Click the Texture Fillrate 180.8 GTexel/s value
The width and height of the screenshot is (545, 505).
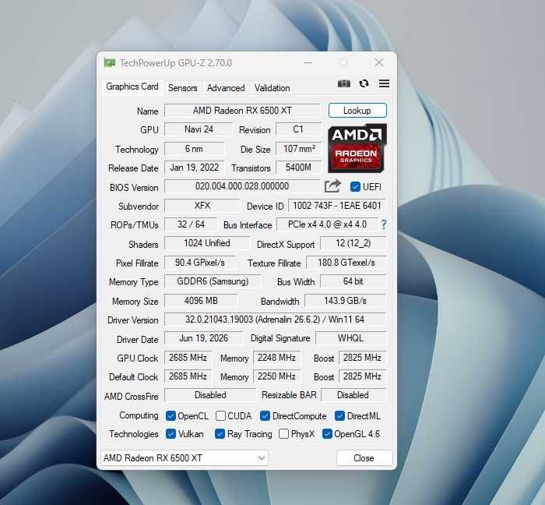346,263
